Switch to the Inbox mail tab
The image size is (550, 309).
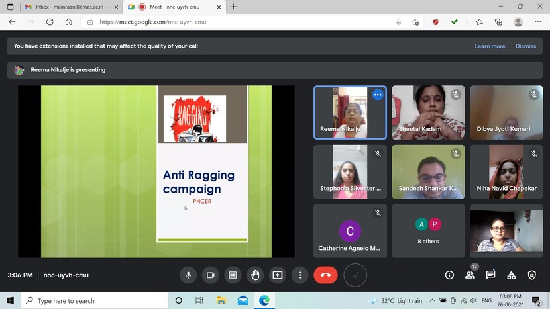point(64,7)
